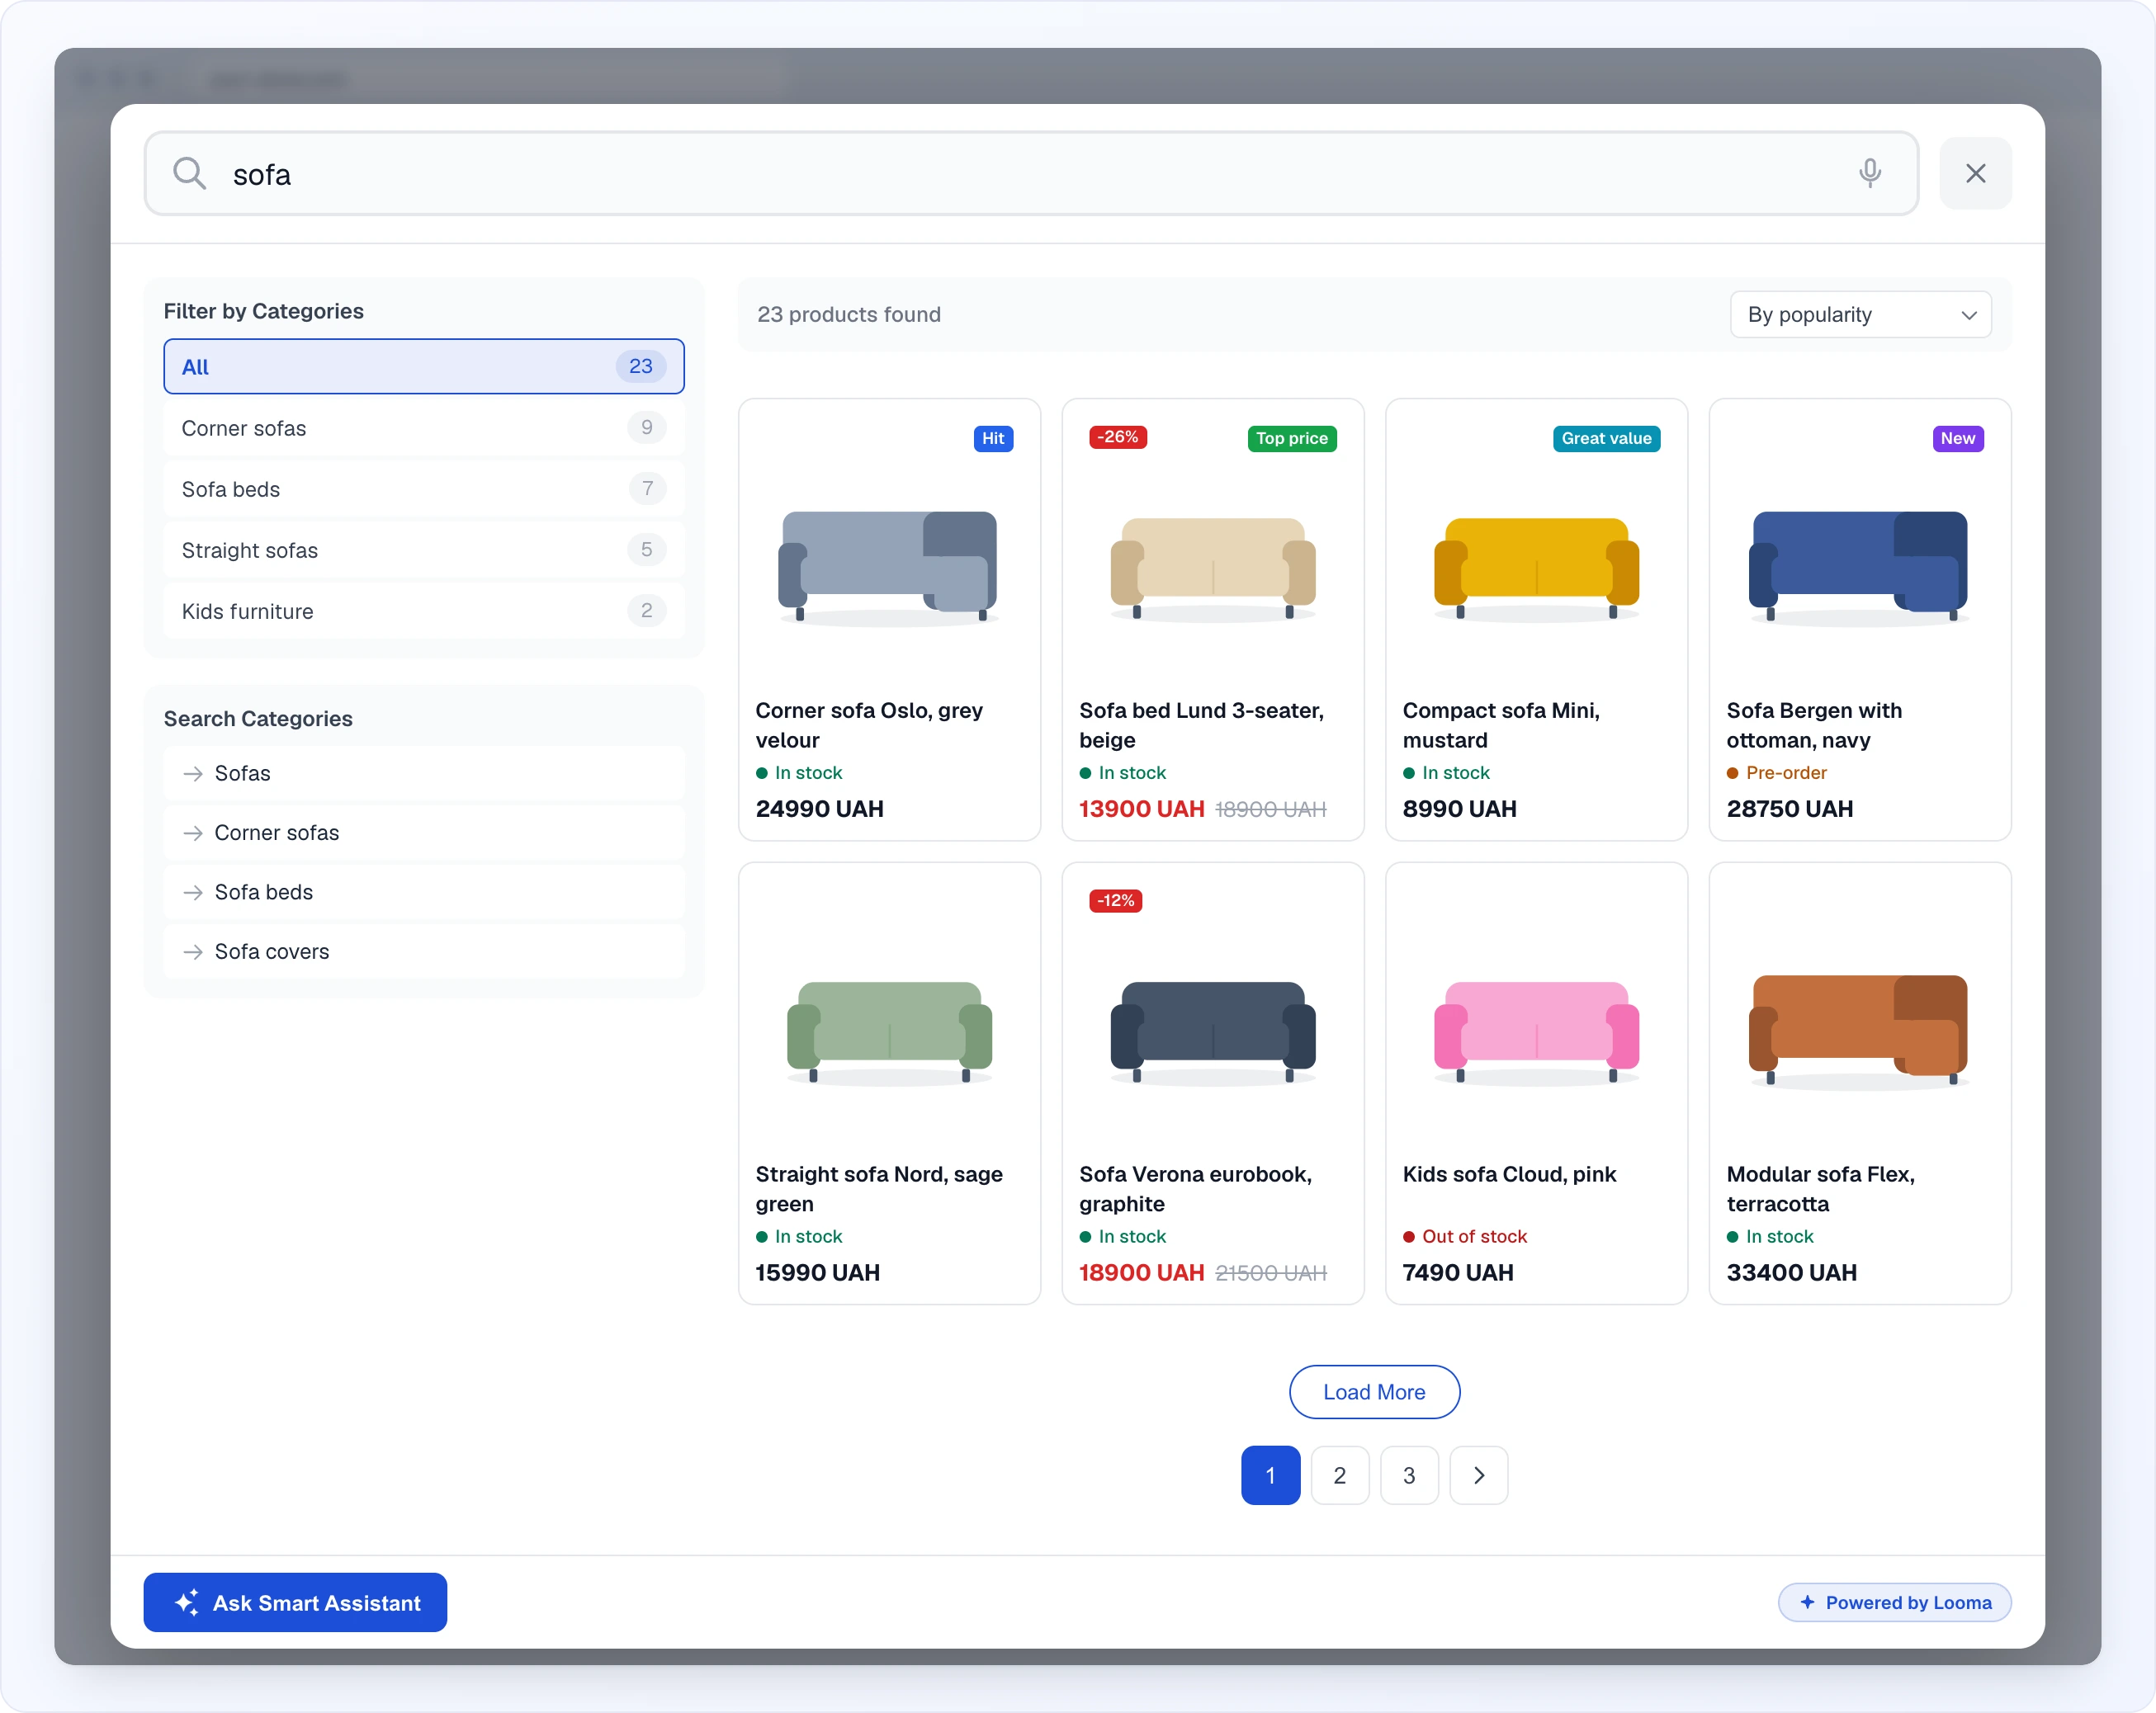Go to page 3 of results
This screenshot has height=1713, width=2156.
coord(1409,1475)
